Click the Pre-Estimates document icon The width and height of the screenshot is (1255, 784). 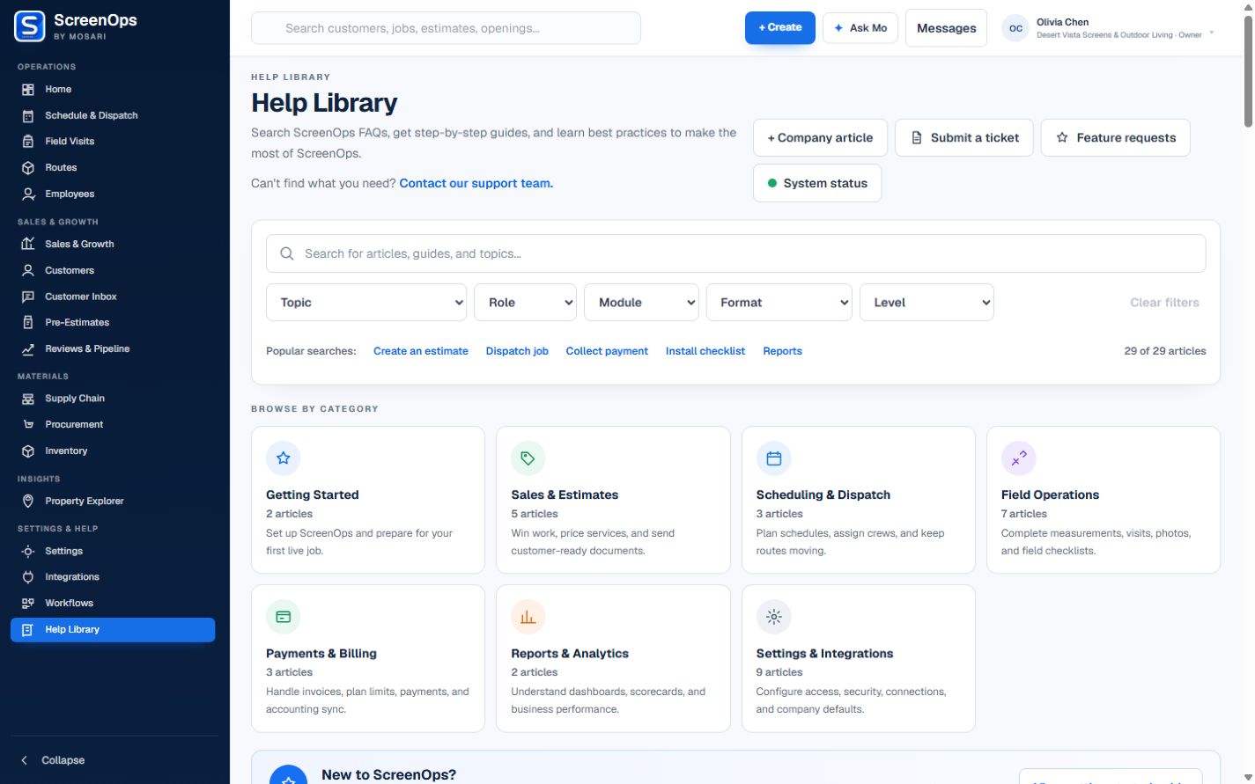pyautogui.click(x=28, y=323)
